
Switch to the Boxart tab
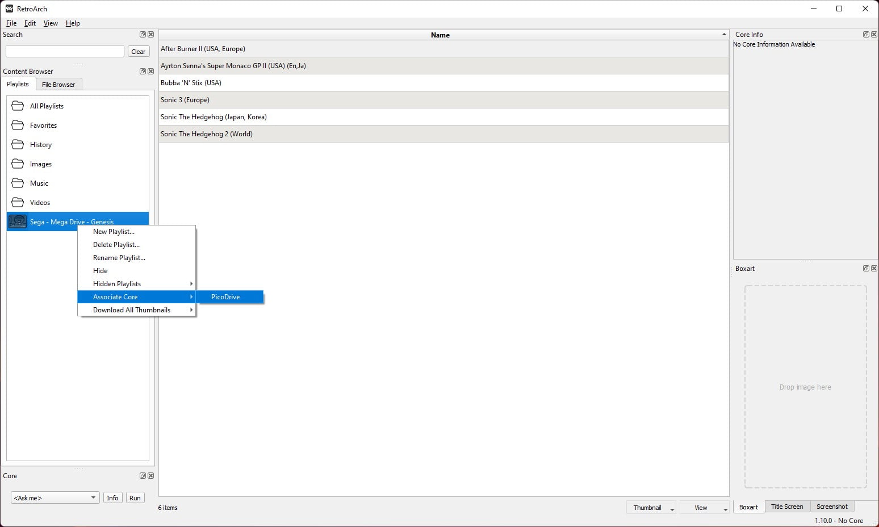click(x=748, y=507)
